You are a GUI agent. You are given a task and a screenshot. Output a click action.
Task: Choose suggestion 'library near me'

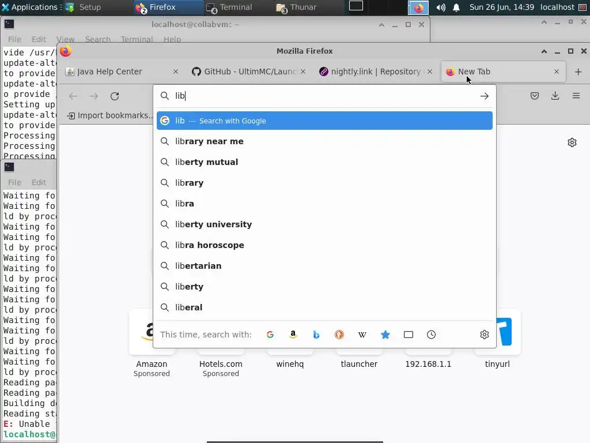(x=324, y=141)
